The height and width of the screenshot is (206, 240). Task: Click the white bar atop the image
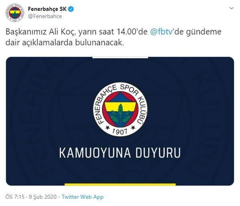coord(120,57)
